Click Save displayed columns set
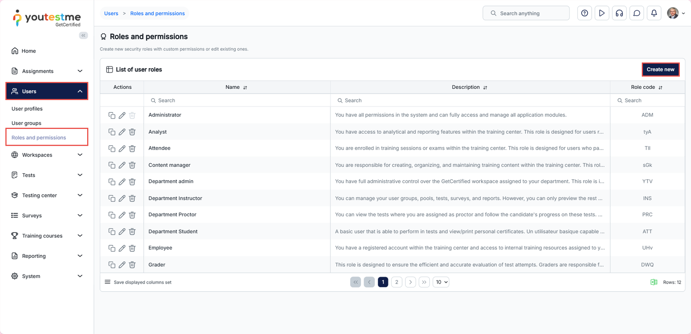 pos(143,282)
